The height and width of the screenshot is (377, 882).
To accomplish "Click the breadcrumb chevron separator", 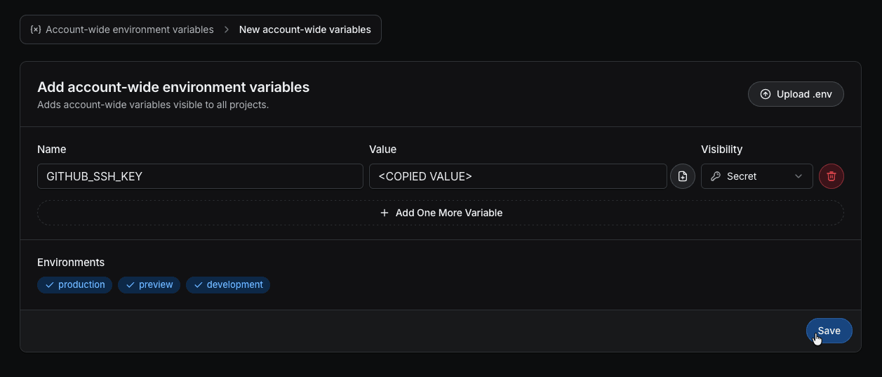I will [227, 29].
